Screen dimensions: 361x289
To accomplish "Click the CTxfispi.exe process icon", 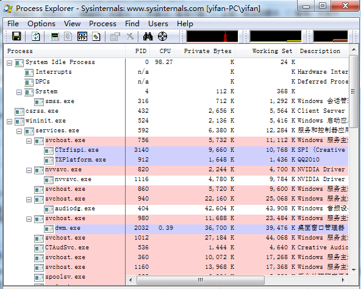I will tap(49, 151).
